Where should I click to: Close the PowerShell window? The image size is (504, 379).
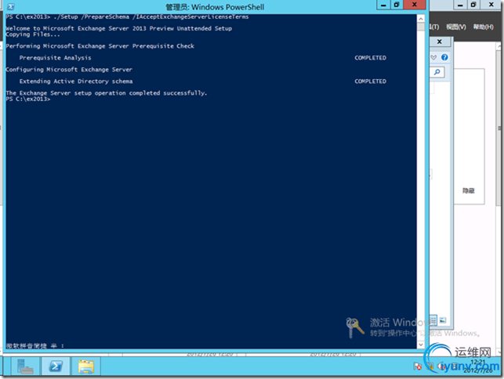[415, 5]
